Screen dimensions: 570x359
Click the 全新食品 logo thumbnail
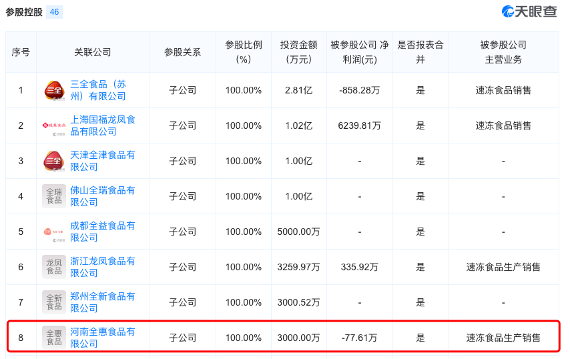(x=54, y=302)
